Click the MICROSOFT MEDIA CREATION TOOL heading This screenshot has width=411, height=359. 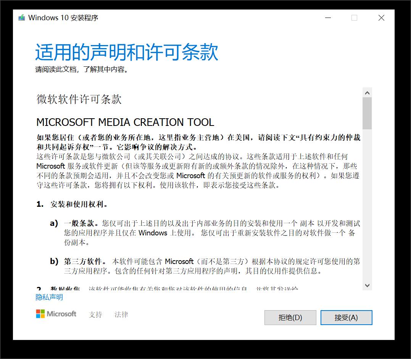[x=126, y=122]
